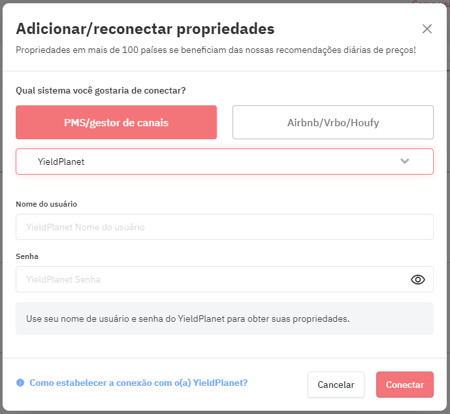450x414 pixels.
Task: Click the Qual sistema você gostaria question
Action: coord(101,90)
